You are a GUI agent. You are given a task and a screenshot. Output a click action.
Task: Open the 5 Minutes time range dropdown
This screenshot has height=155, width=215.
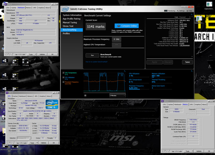(118, 95)
